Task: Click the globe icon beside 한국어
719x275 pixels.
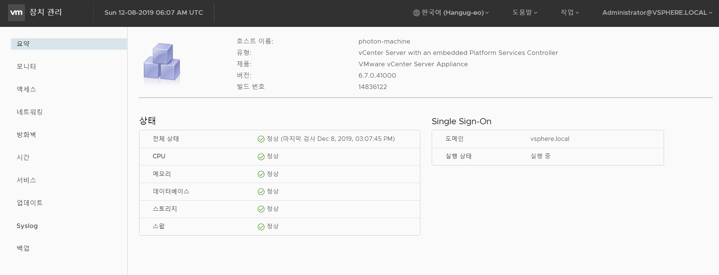Action: coord(416,13)
